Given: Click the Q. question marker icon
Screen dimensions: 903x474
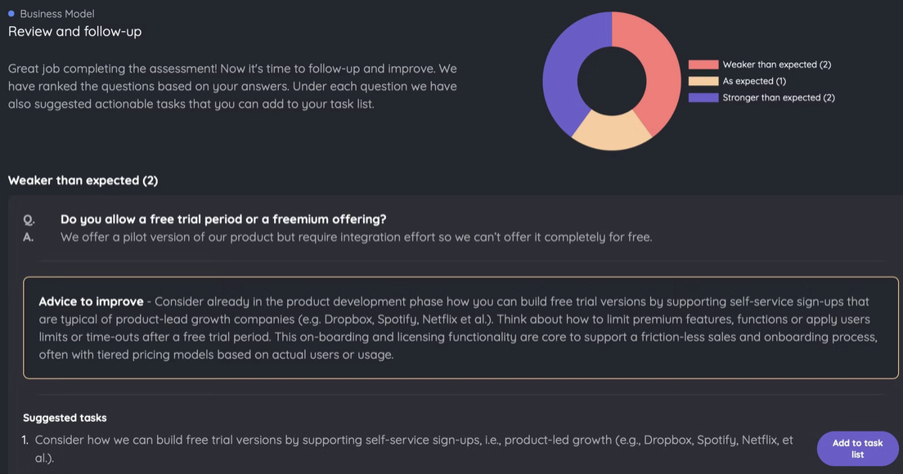Looking at the screenshot, I should [x=29, y=220].
